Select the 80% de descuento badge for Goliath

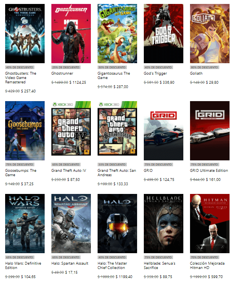point(205,67)
